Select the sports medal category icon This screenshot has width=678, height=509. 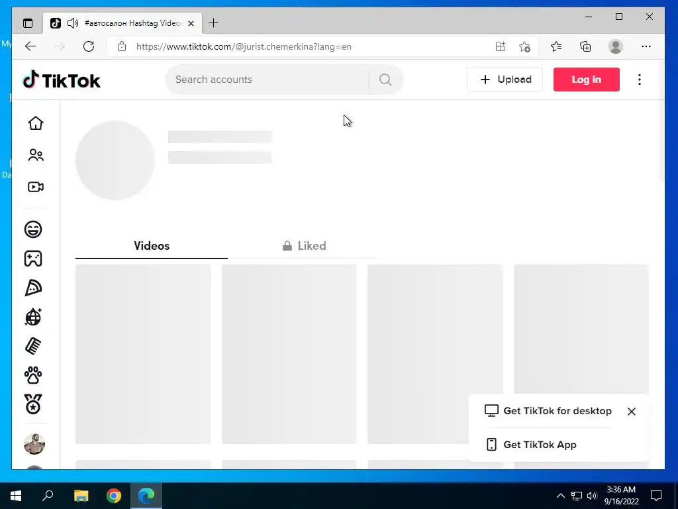(33, 404)
